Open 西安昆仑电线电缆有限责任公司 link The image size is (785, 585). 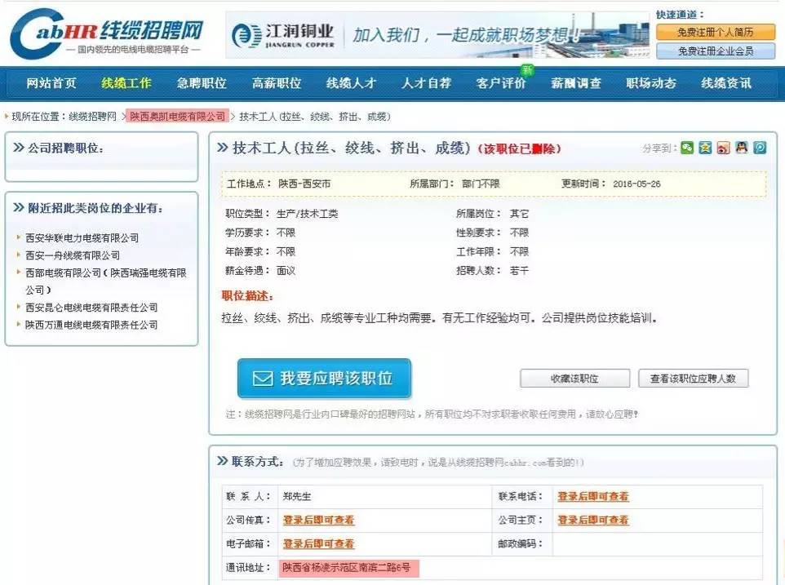pyautogui.click(x=91, y=308)
